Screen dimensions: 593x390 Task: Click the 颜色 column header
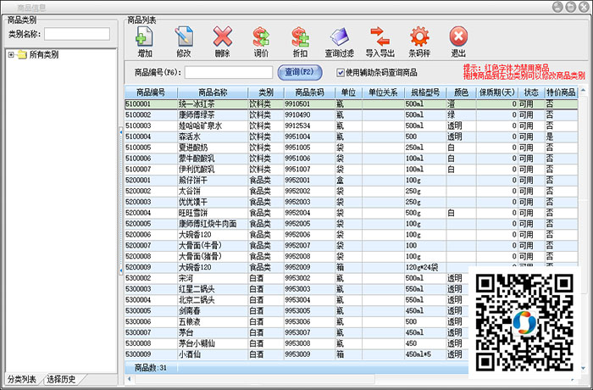point(461,92)
